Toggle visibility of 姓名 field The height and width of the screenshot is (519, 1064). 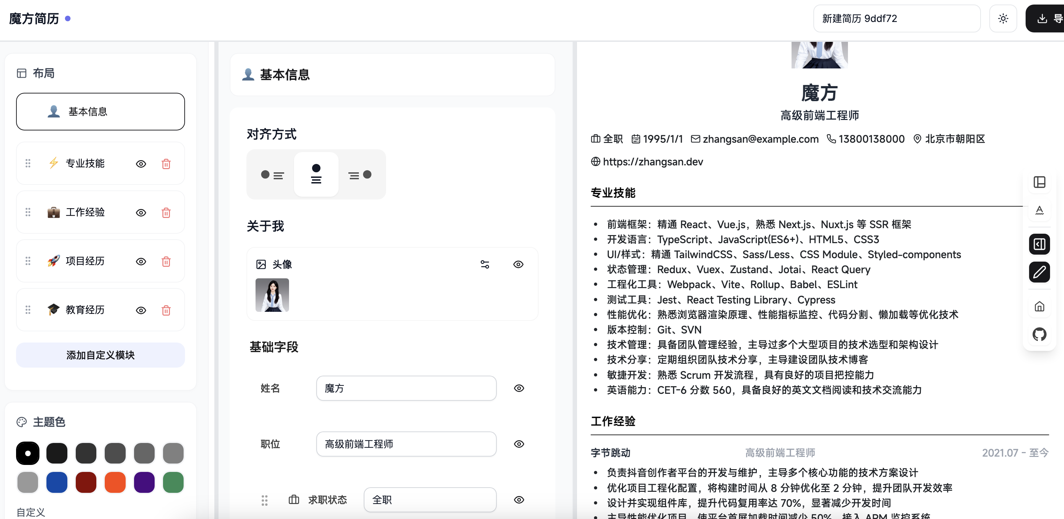[519, 388]
